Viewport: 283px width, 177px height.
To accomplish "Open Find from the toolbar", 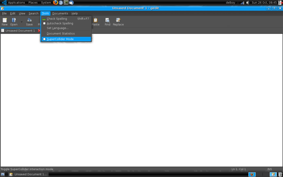I will coord(108,22).
